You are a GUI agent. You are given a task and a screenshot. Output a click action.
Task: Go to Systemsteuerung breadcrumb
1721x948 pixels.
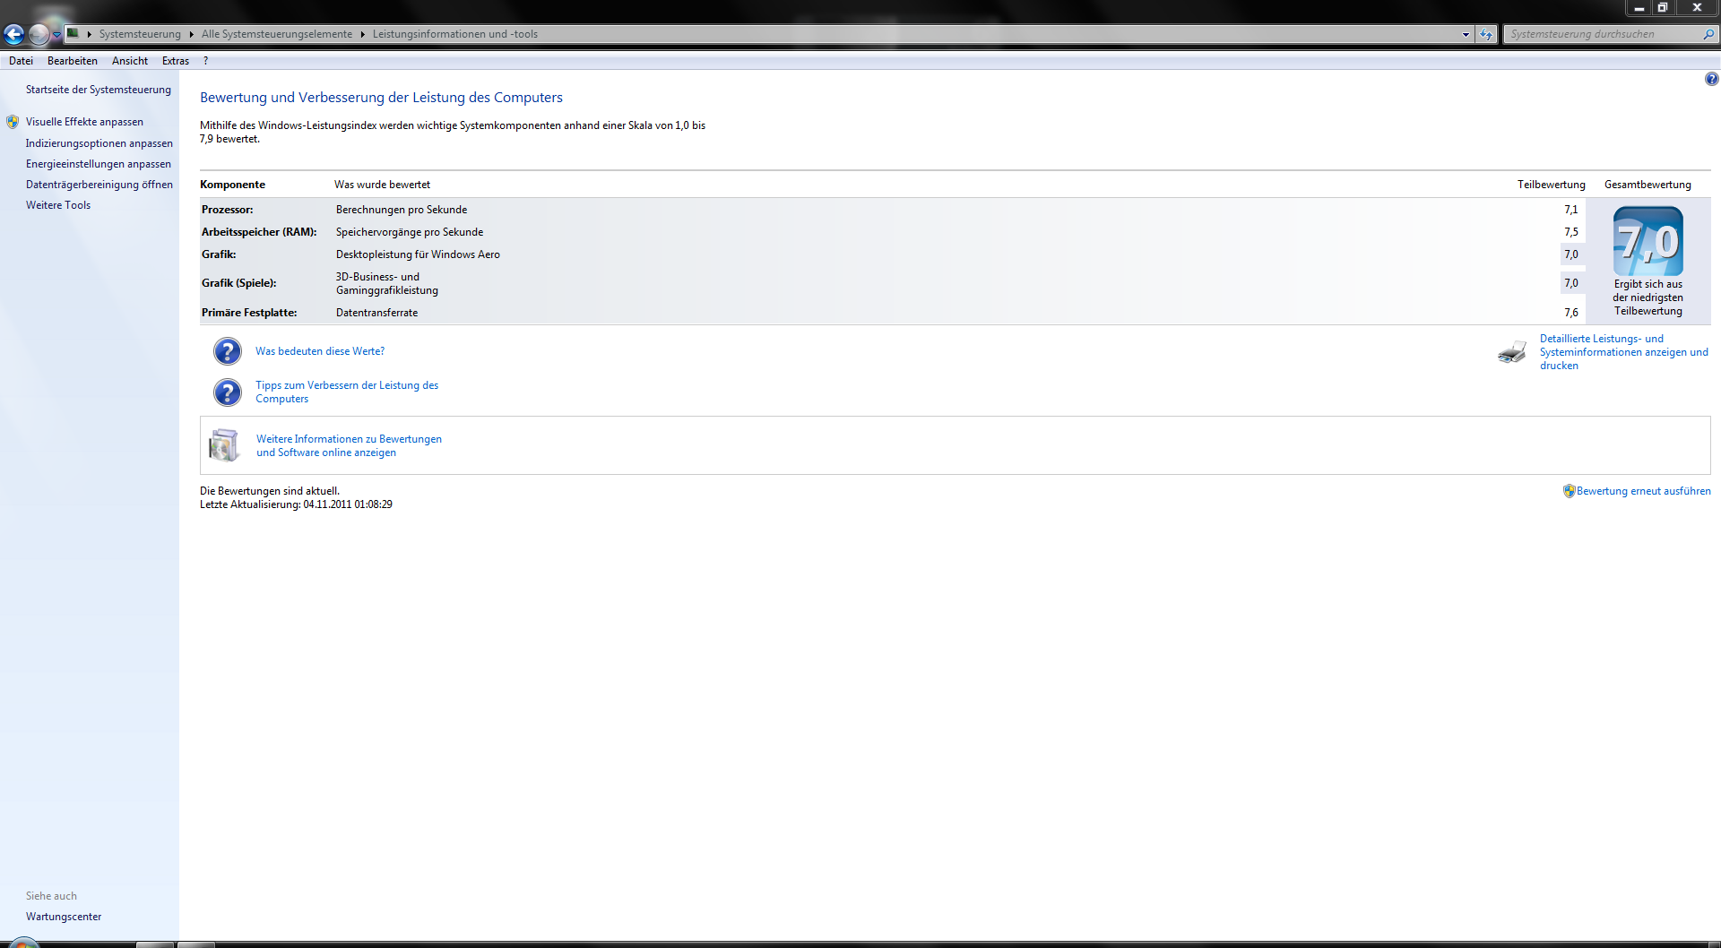click(140, 34)
